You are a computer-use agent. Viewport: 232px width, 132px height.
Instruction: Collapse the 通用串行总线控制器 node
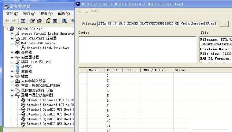(12, 95)
